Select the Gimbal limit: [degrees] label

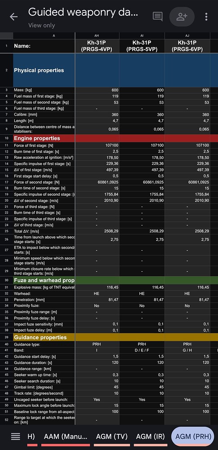click(x=44, y=387)
